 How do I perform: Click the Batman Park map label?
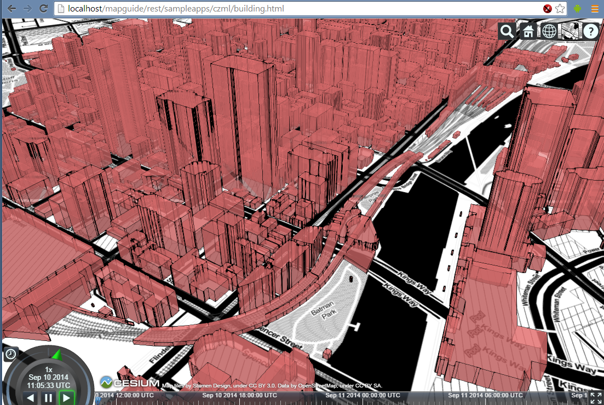click(324, 311)
